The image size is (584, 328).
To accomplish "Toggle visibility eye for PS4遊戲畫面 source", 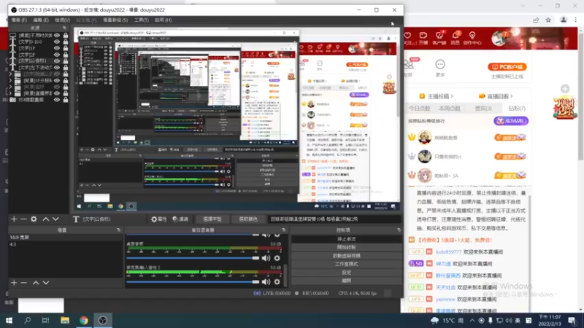I will 57,100.
